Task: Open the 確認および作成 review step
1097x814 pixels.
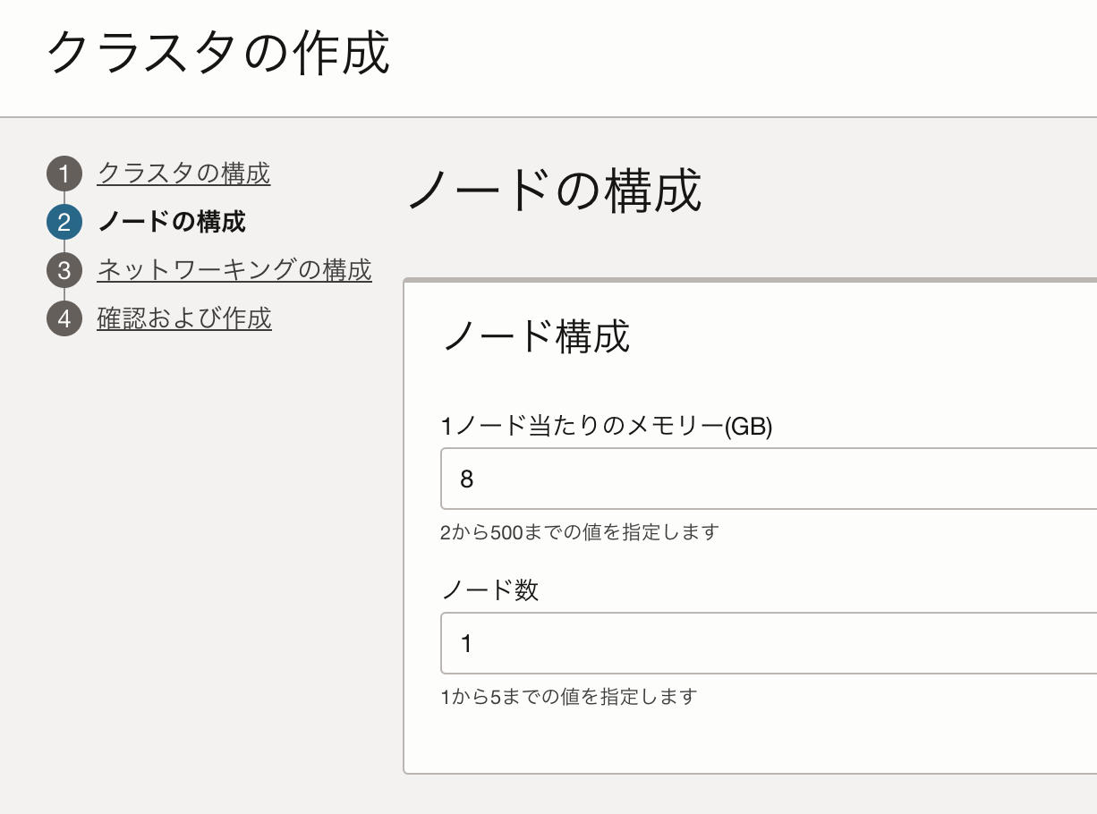Action: [x=183, y=318]
